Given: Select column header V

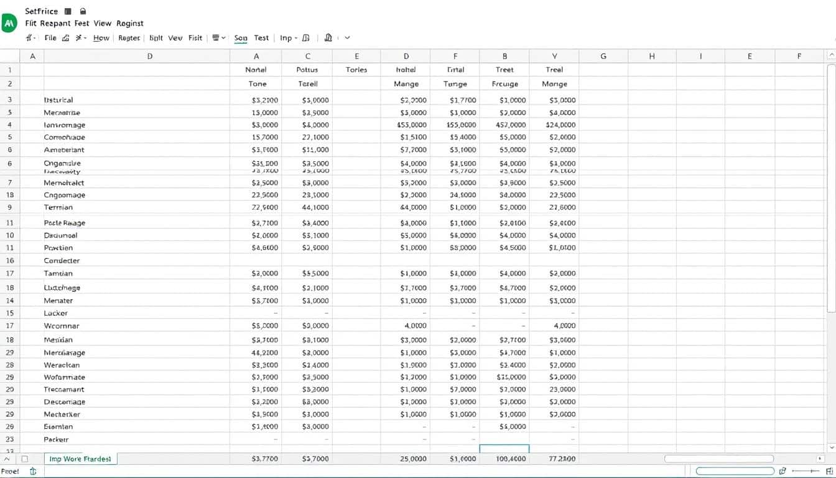Looking at the screenshot, I should pos(555,56).
